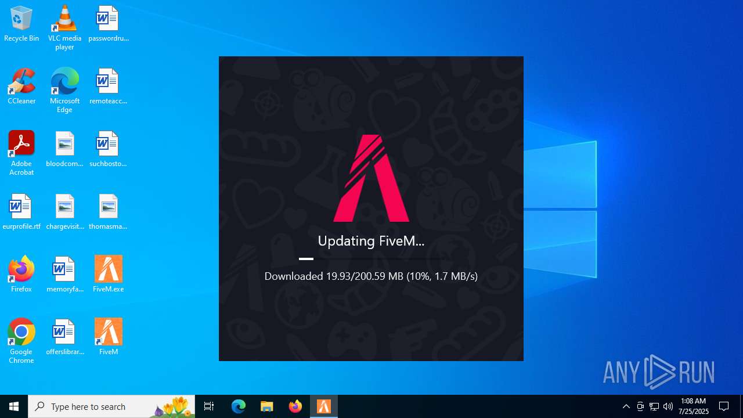
Task: Click the FiveM update progress bar
Action: coord(371,259)
